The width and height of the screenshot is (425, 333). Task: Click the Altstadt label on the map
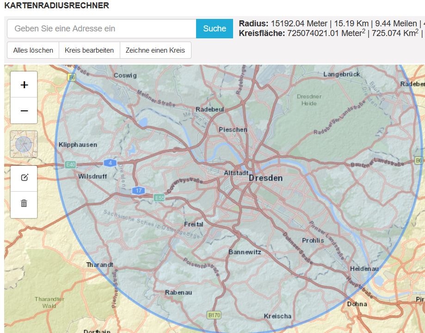(x=236, y=173)
